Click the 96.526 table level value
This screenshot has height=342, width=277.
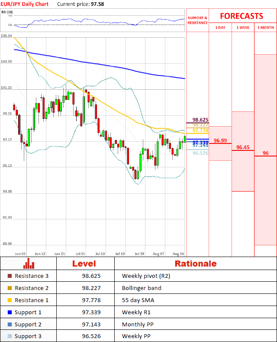pos(91,336)
